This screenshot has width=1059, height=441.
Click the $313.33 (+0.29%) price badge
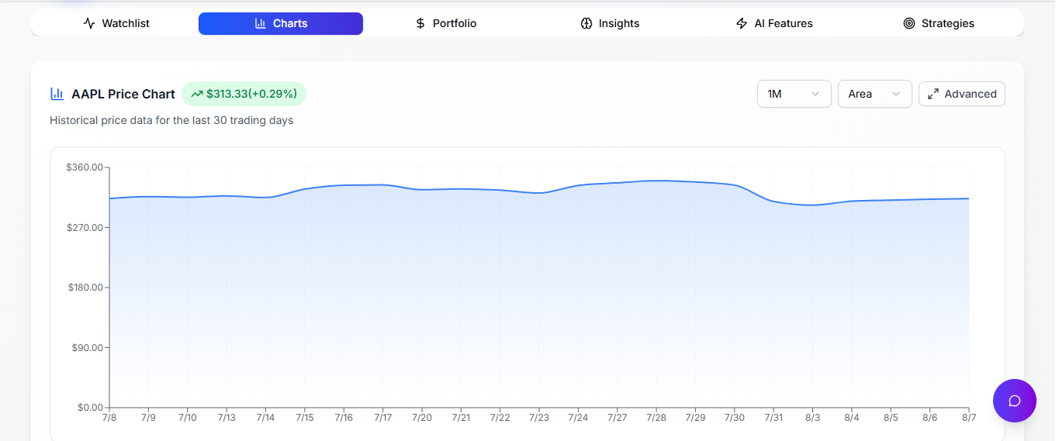[x=244, y=94]
